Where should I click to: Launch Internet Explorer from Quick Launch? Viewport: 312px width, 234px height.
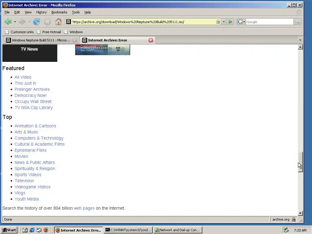pos(32,230)
